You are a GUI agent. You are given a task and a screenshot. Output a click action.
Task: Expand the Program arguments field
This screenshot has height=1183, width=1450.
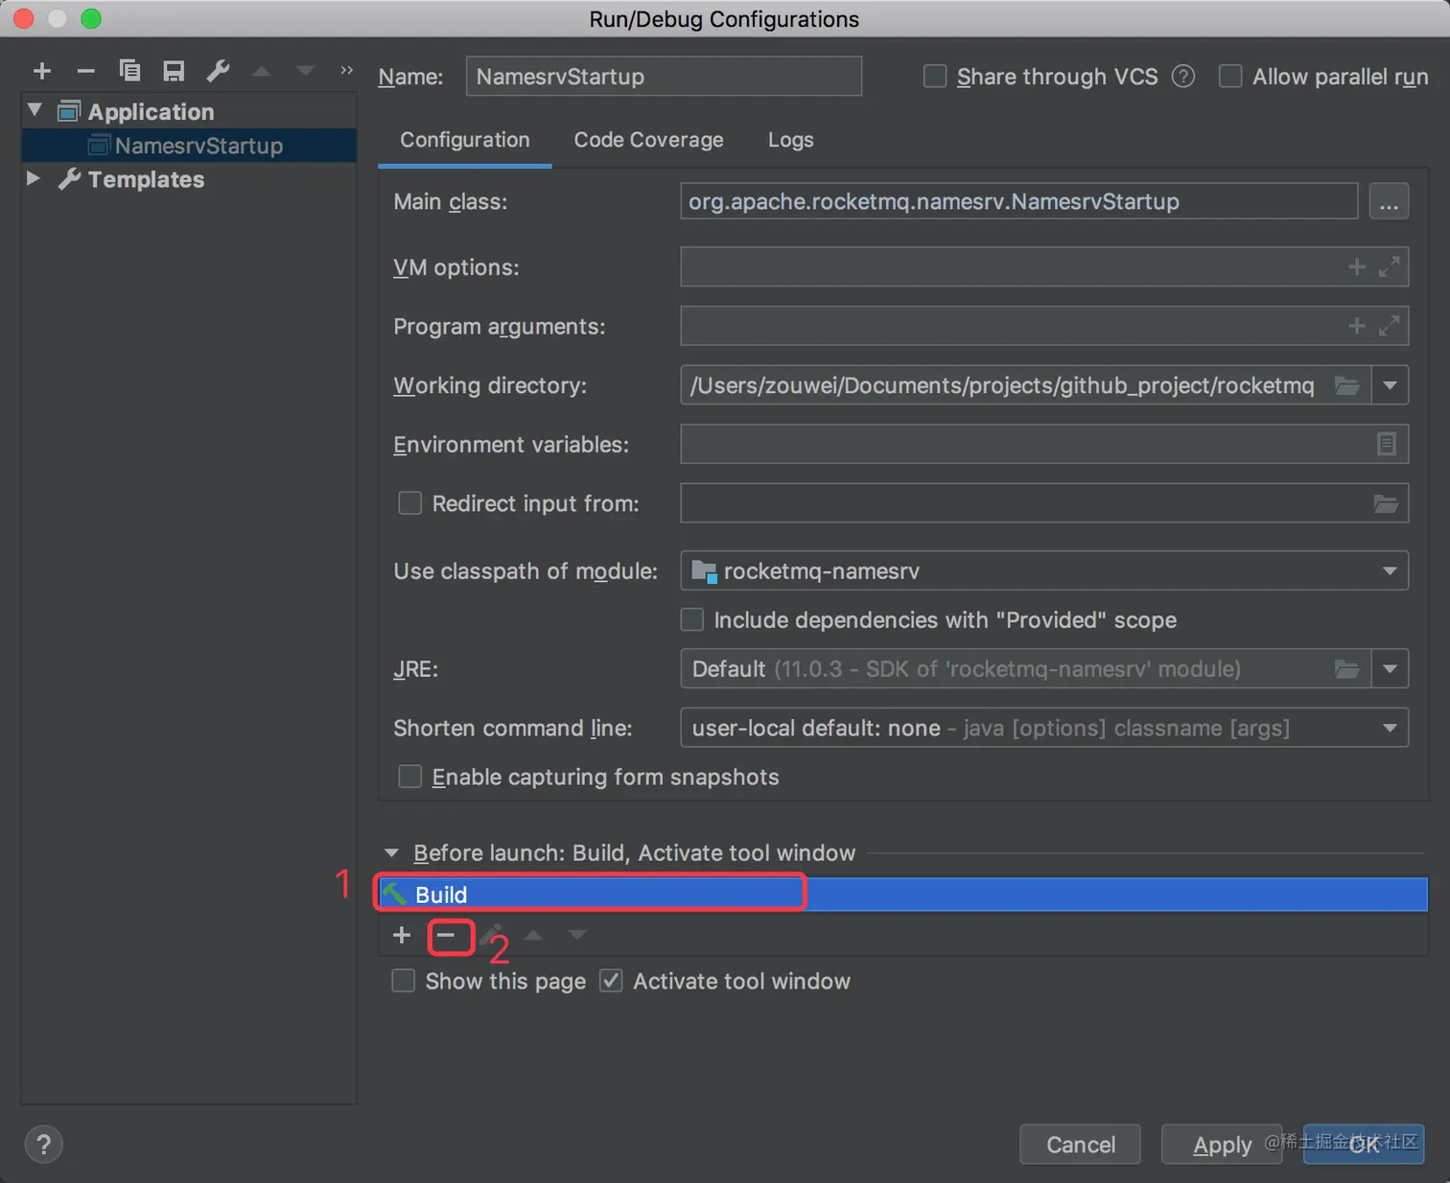[1389, 326]
